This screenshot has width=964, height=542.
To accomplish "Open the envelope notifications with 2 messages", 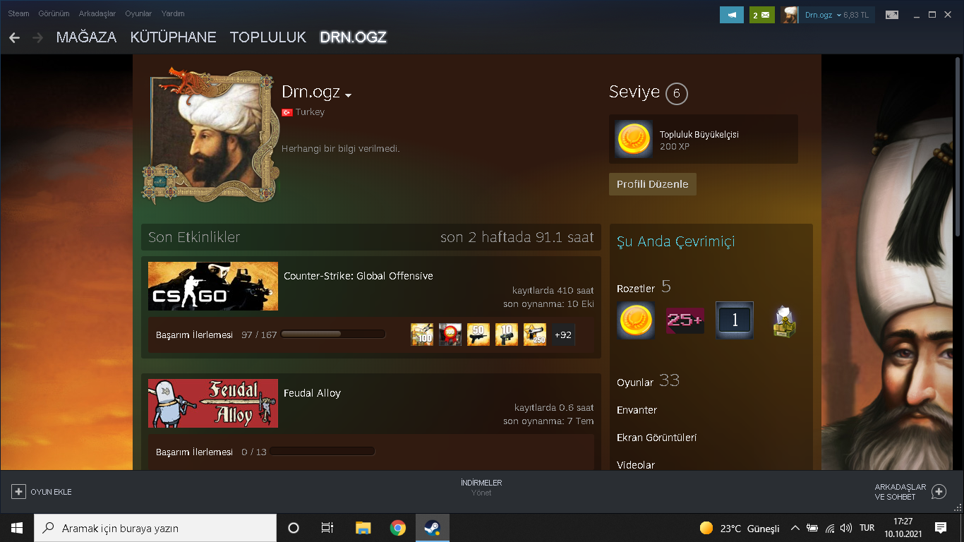I will (x=762, y=15).
